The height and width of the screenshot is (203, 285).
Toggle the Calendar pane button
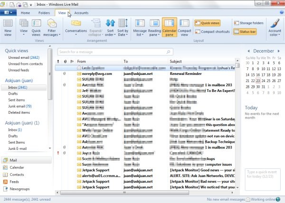[170, 27]
